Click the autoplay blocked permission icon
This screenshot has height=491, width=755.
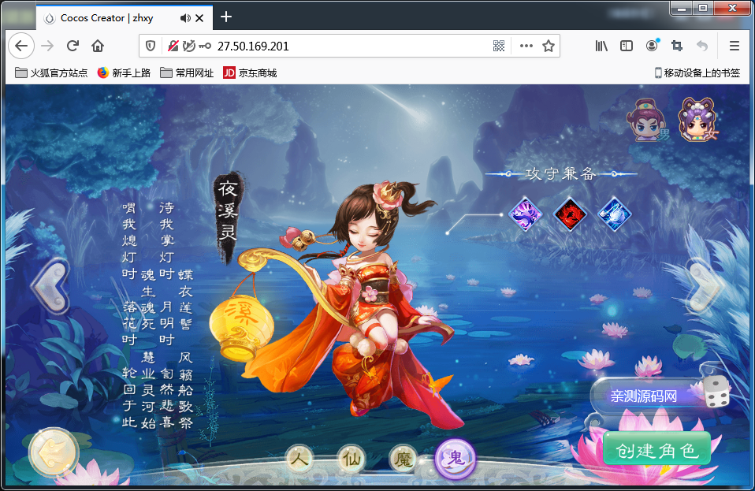[x=189, y=46]
